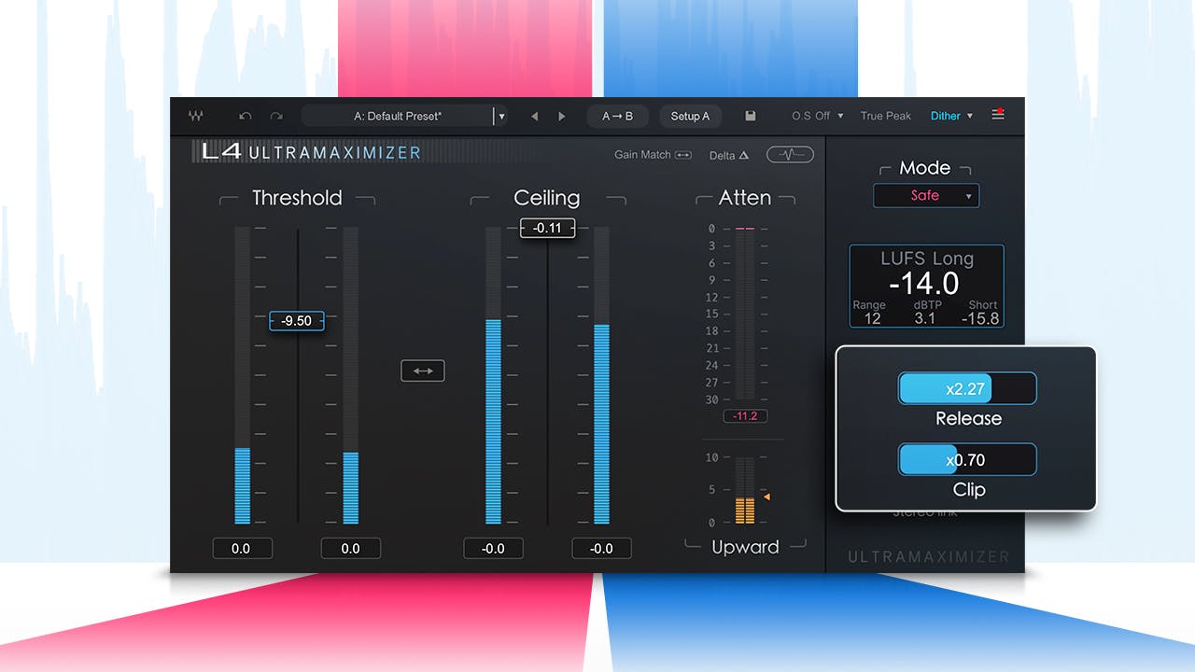Open the hamburger menu icon at top right

(998, 114)
